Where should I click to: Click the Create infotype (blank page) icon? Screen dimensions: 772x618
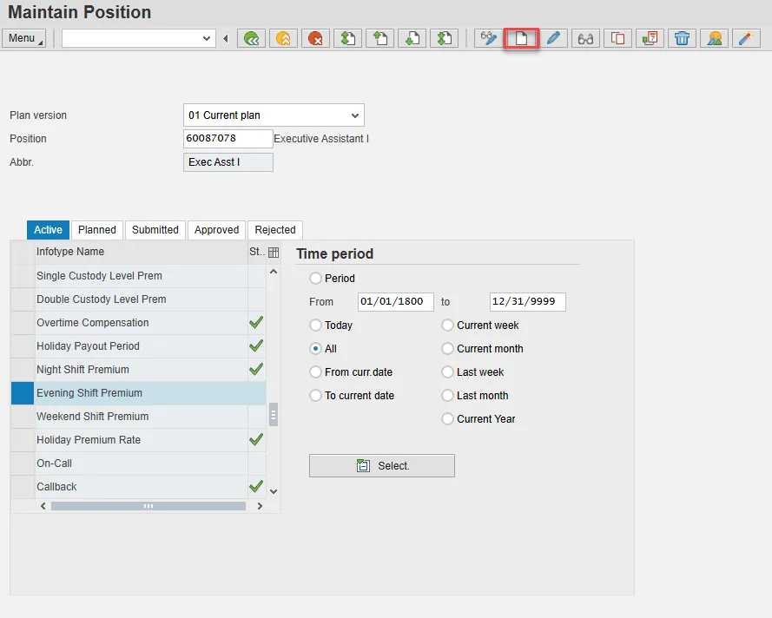[x=522, y=38]
